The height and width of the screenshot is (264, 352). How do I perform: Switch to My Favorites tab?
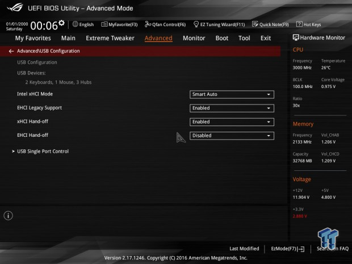tap(33, 38)
